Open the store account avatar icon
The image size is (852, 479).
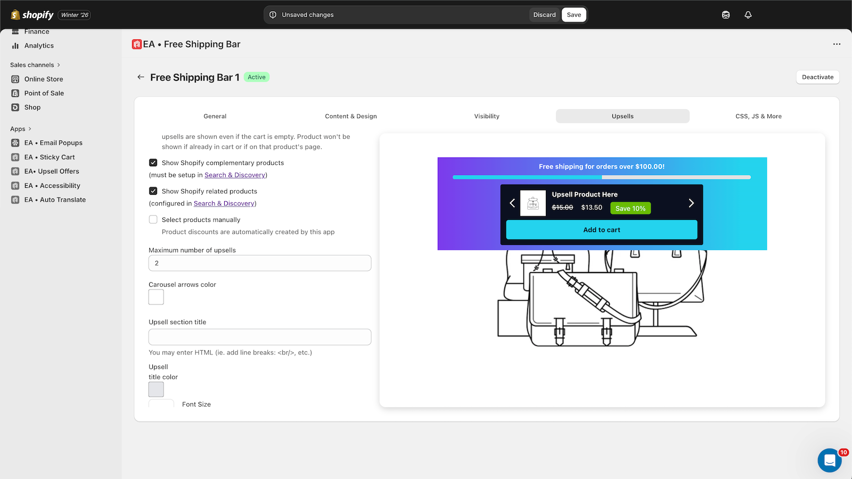point(726,15)
